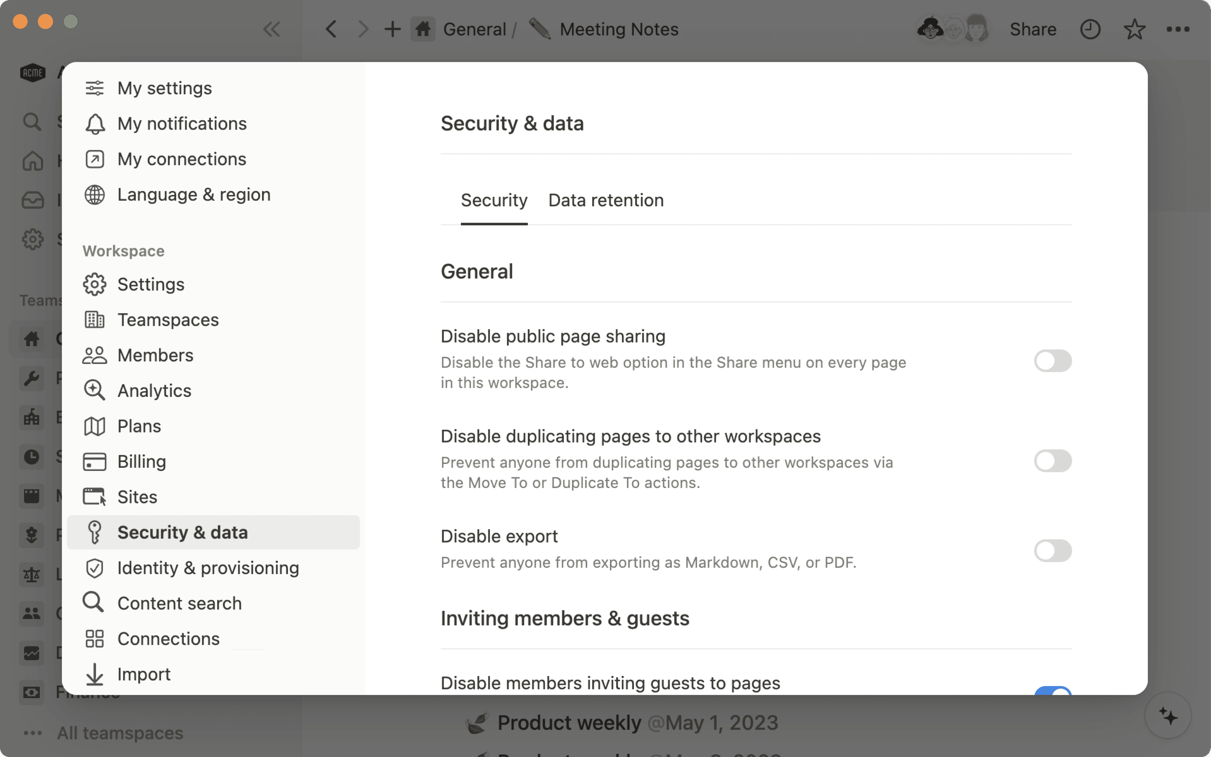Screen dimensions: 1211x757
Task: Favorite Meeting Notes using the star icon
Action: click(1134, 29)
